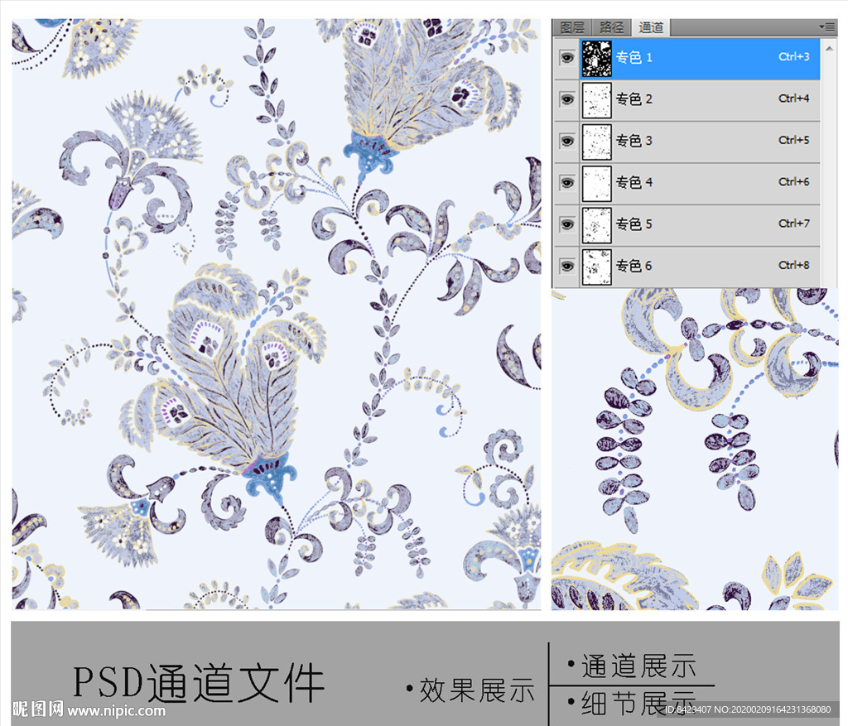
Task: Click the 专色 6 channel thumbnail
Action: pyautogui.click(x=596, y=267)
